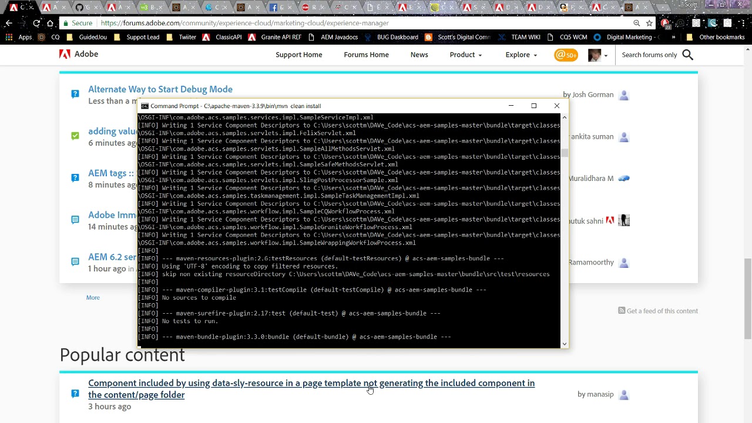Reload the Adobe forums page
Image resolution: width=752 pixels, height=423 pixels.
tap(36, 23)
